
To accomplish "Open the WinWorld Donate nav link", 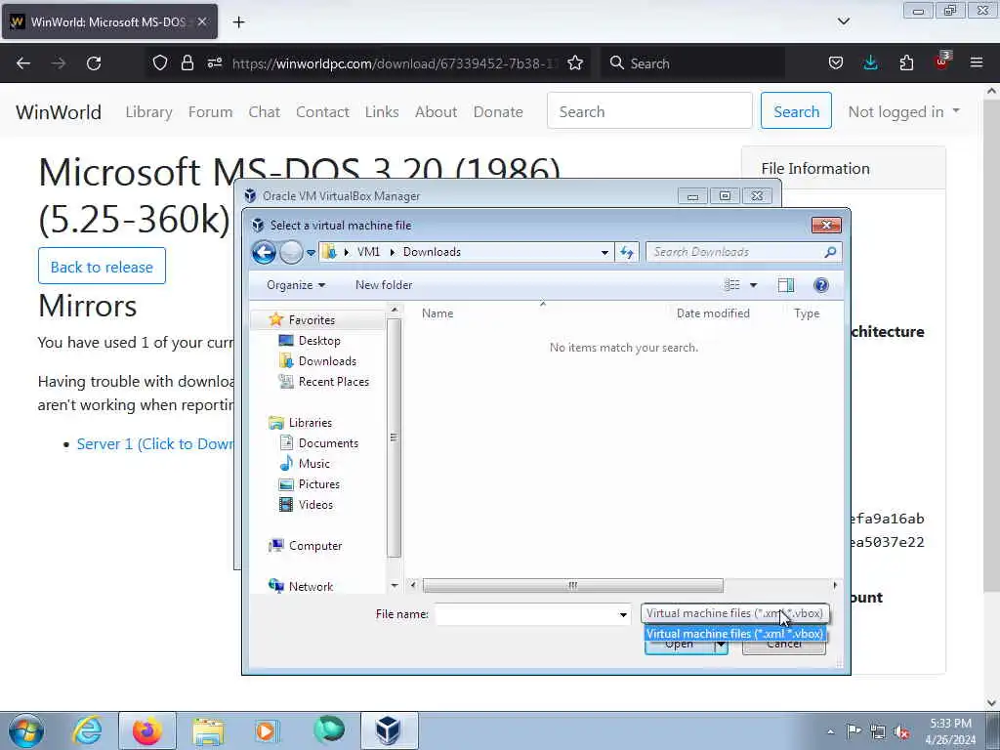I will pos(497,111).
